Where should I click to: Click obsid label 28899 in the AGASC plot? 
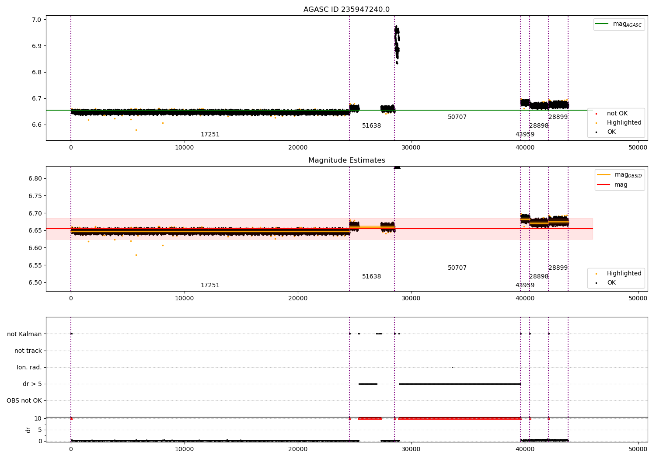558,117
